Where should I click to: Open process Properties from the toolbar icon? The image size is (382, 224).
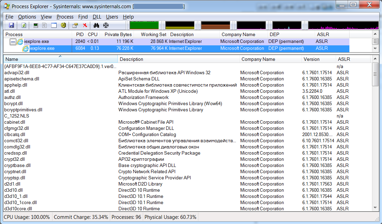click(75, 25)
